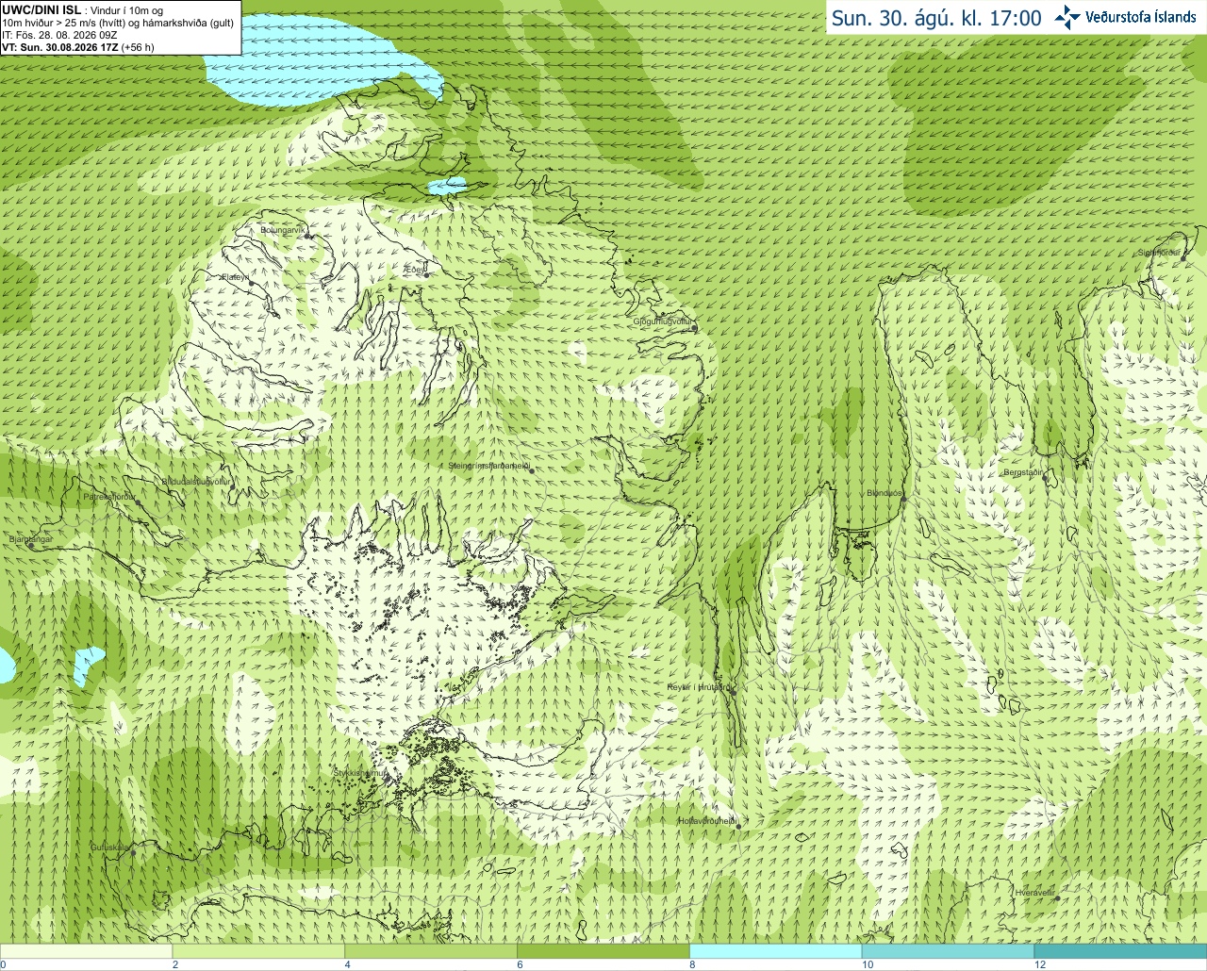Click the UWC/DINI ISL forecast info box
1207x971 pixels.
[120, 27]
